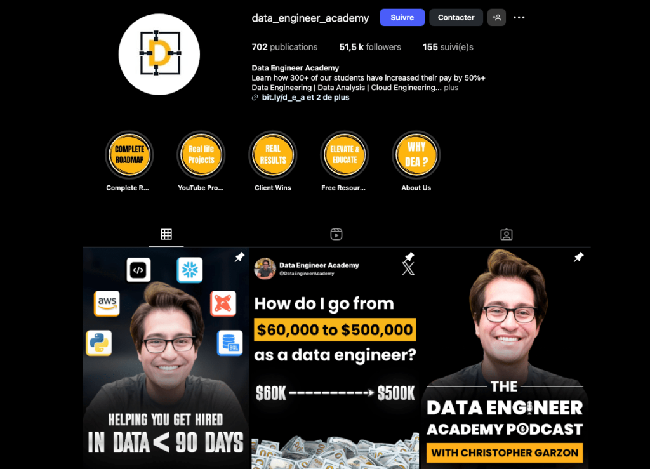Open the Data Engineer Academy Podcast post
Viewport: 650px width, 469px height.
coord(505,359)
